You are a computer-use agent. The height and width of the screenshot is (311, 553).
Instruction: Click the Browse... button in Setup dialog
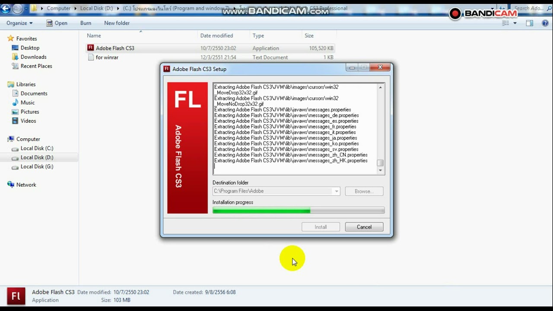(364, 191)
